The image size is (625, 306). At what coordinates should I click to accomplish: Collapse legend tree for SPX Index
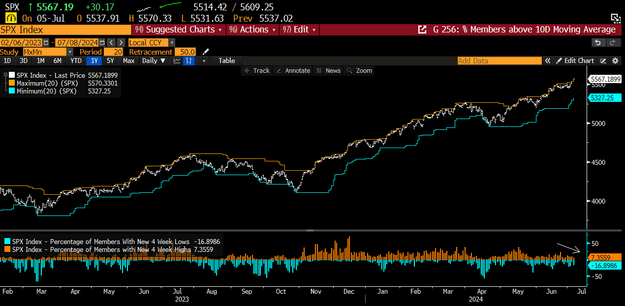(5, 75)
